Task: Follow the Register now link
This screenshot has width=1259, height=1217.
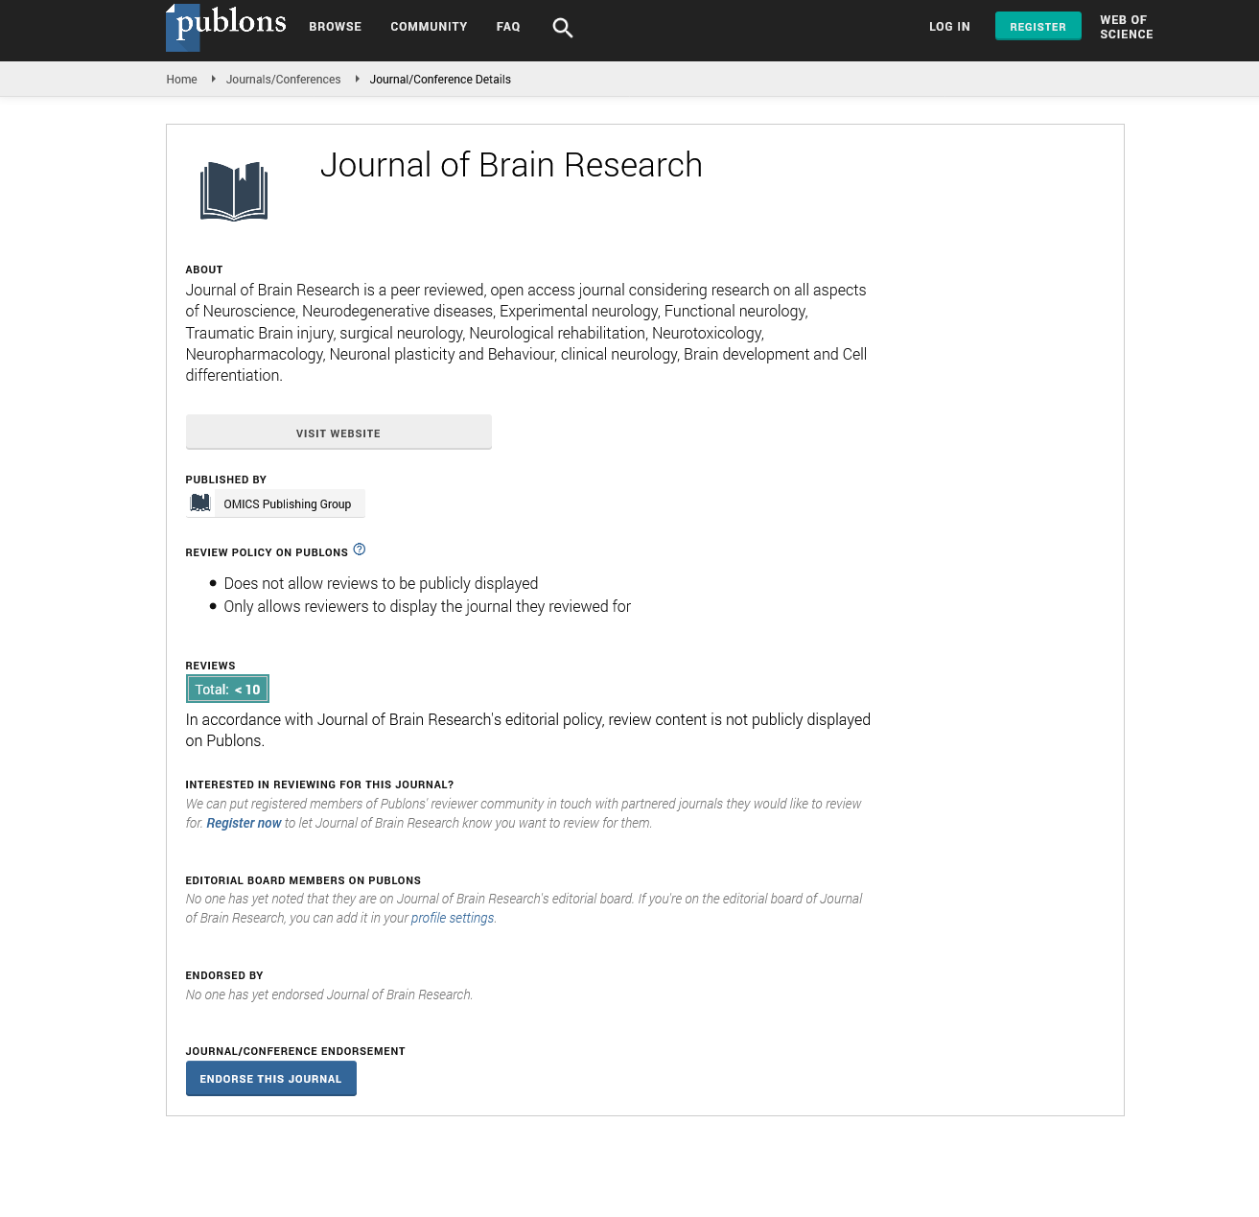Action: coord(244,823)
